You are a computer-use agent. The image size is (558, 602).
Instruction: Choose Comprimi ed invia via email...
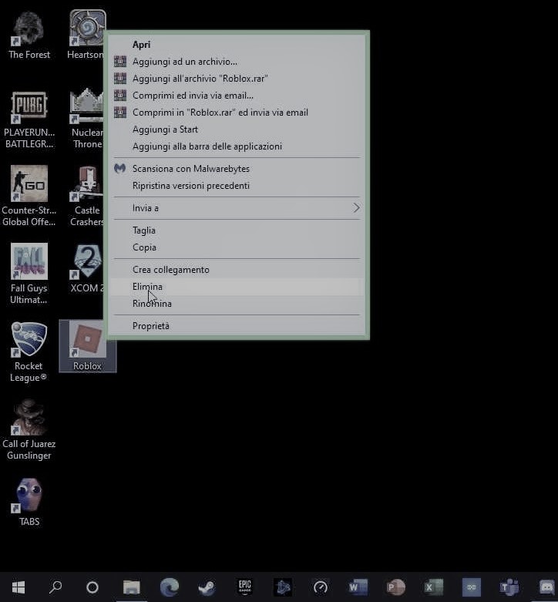click(x=237, y=96)
